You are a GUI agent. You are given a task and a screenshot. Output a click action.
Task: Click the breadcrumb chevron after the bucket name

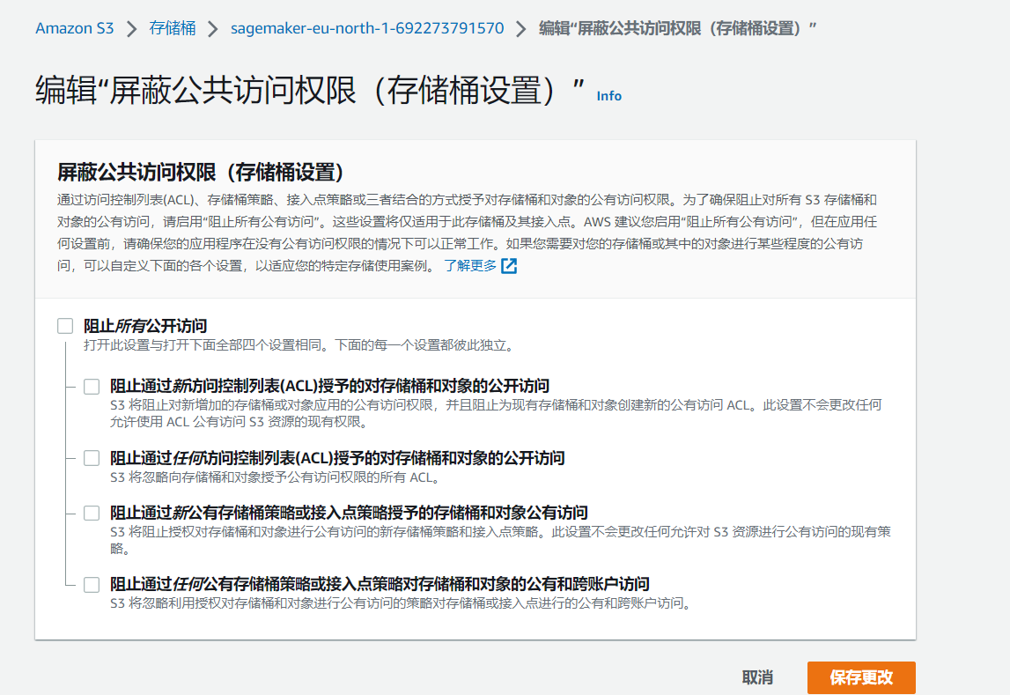(x=520, y=29)
